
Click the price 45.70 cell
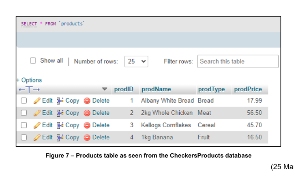pyautogui.click(x=254, y=125)
